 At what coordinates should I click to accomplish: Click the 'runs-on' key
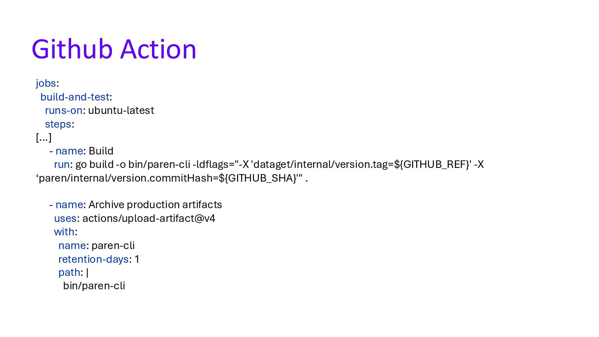[64, 110]
